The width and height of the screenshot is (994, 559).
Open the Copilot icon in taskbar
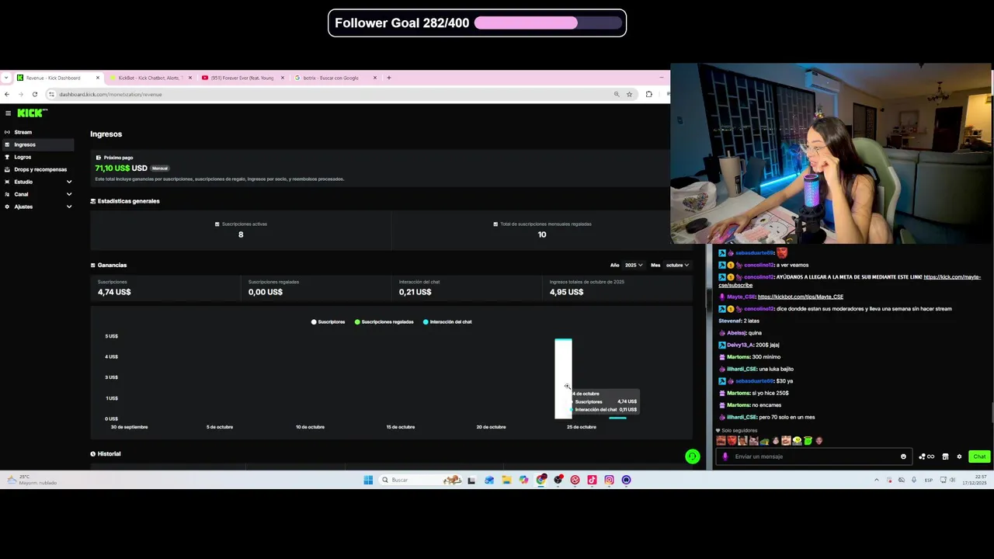pos(523,480)
